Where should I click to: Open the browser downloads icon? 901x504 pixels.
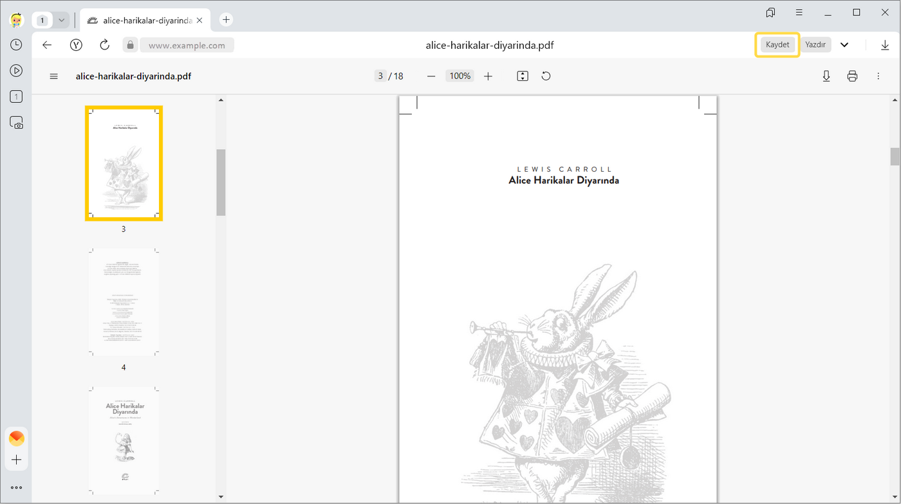pos(885,45)
